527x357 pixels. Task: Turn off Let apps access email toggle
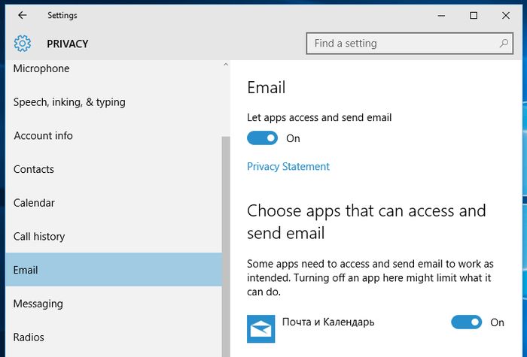pyautogui.click(x=262, y=138)
